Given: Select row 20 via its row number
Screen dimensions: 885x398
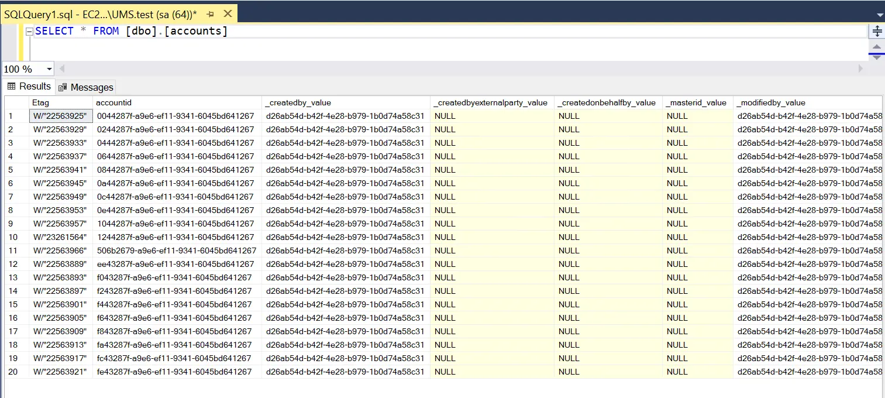Looking at the screenshot, I should [x=16, y=372].
